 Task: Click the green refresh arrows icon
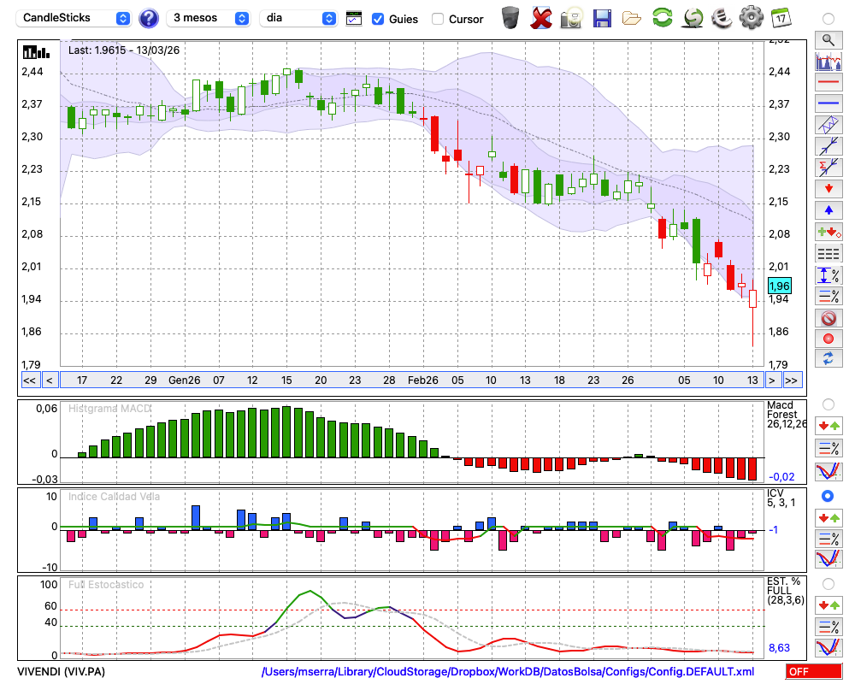[662, 18]
